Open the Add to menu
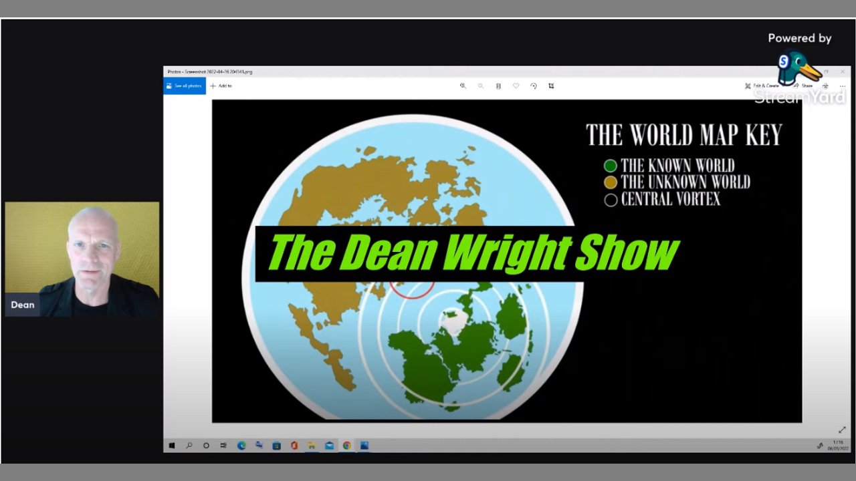Image resolution: width=856 pixels, height=481 pixels. [x=221, y=86]
